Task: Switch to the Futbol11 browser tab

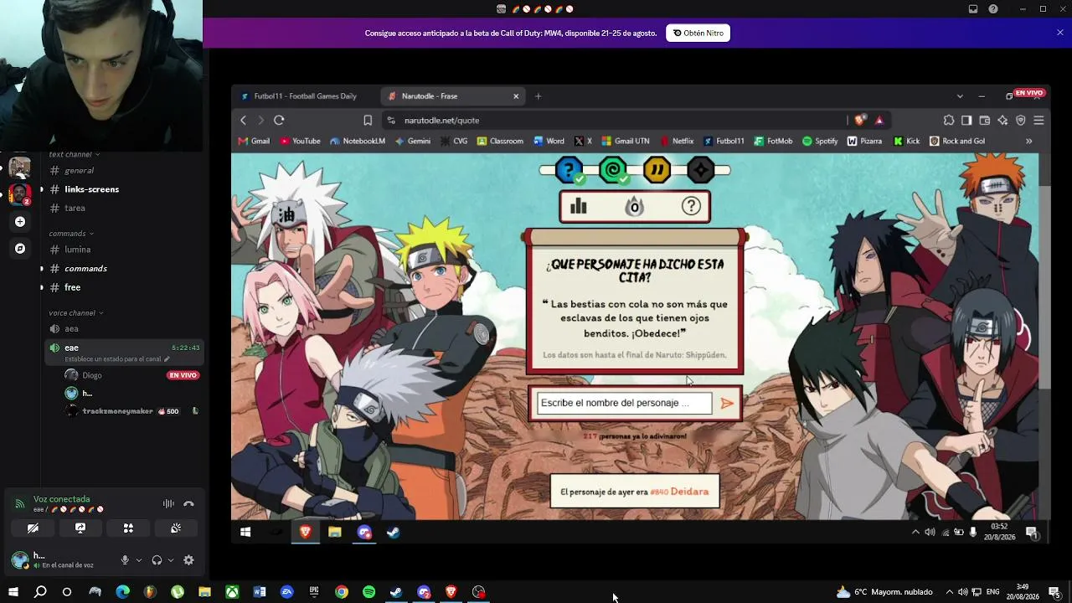Action: coord(305,96)
